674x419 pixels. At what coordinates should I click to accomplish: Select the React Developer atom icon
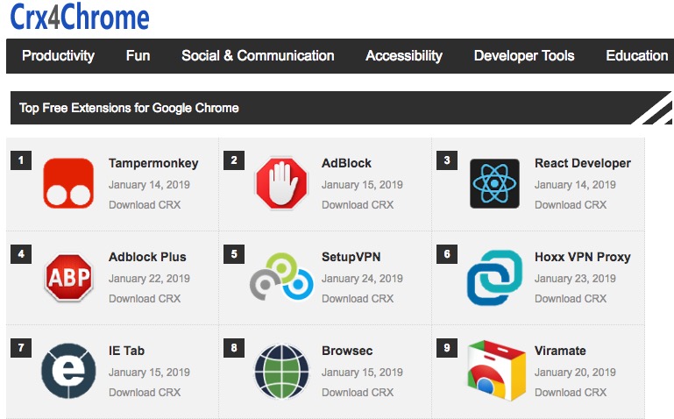point(494,183)
